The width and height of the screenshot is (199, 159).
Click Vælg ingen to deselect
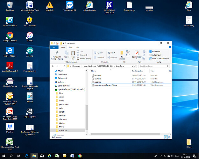[x=155, y=55]
